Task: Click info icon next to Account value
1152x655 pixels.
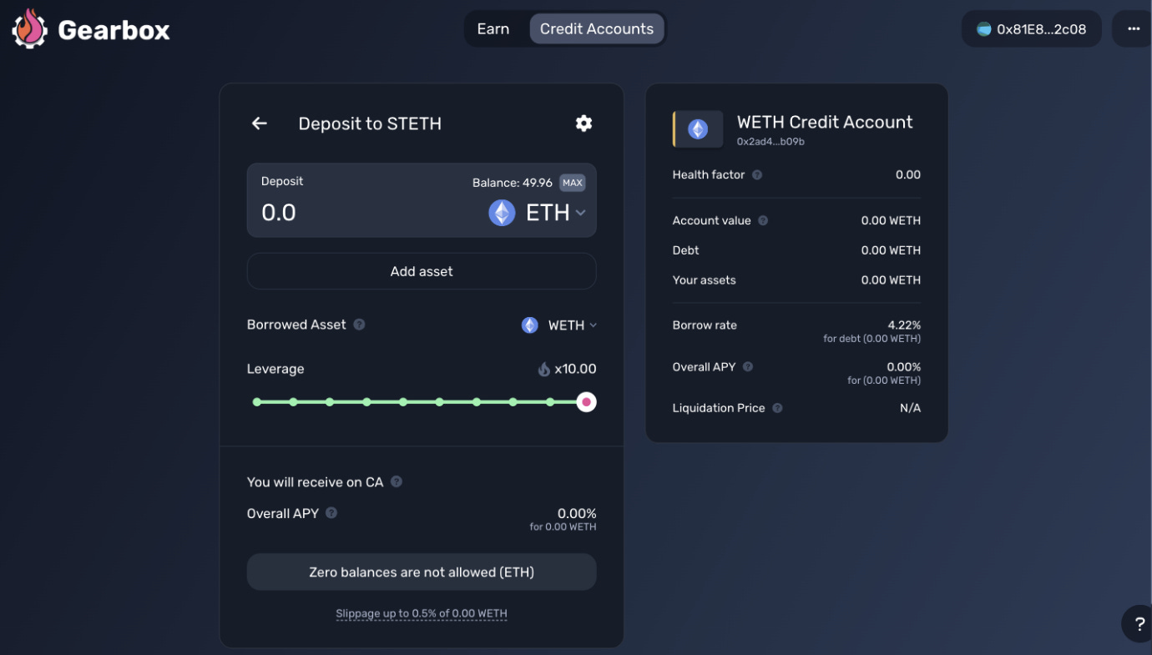Action: tap(763, 221)
